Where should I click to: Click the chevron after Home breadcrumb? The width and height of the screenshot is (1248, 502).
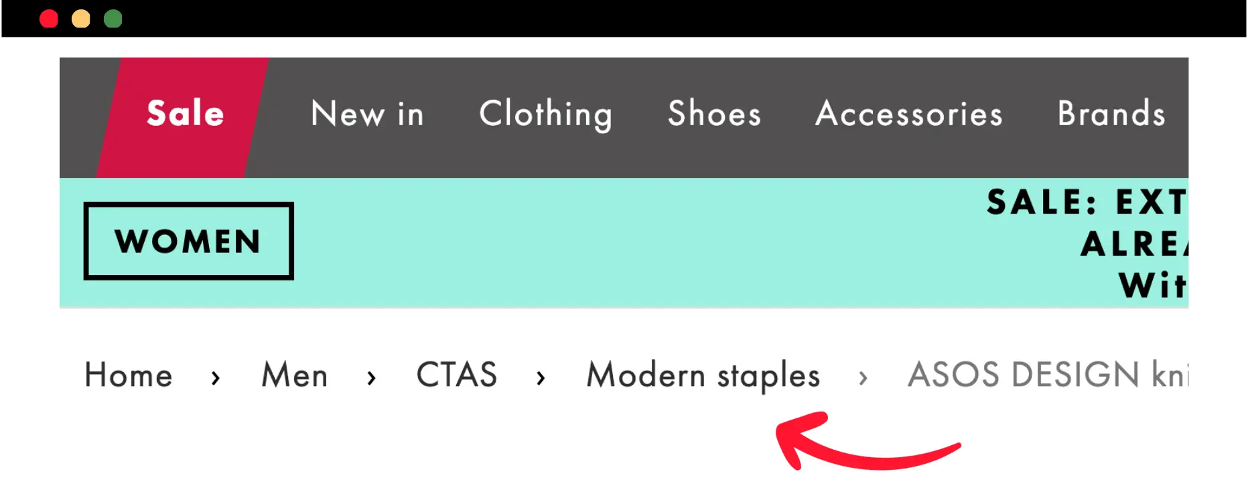(x=215, y=378)
